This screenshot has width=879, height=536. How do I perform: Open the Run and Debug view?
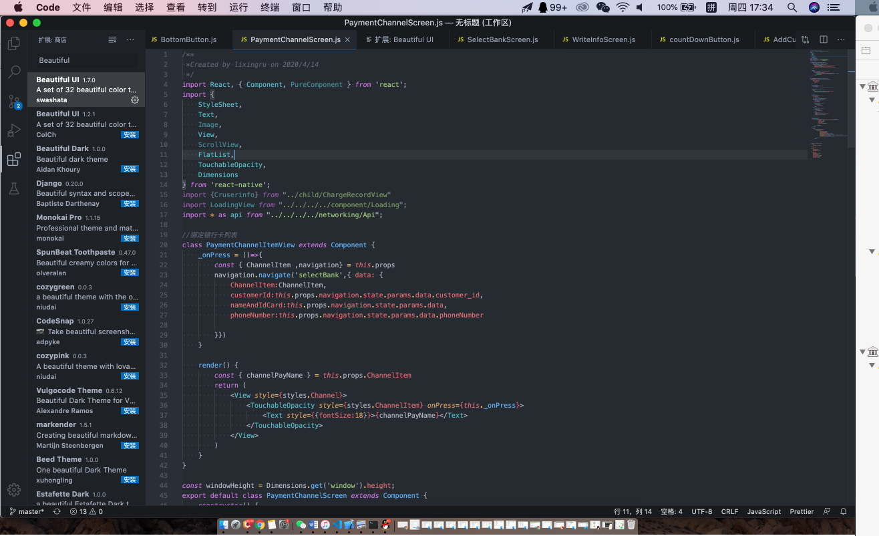[13, 130]
